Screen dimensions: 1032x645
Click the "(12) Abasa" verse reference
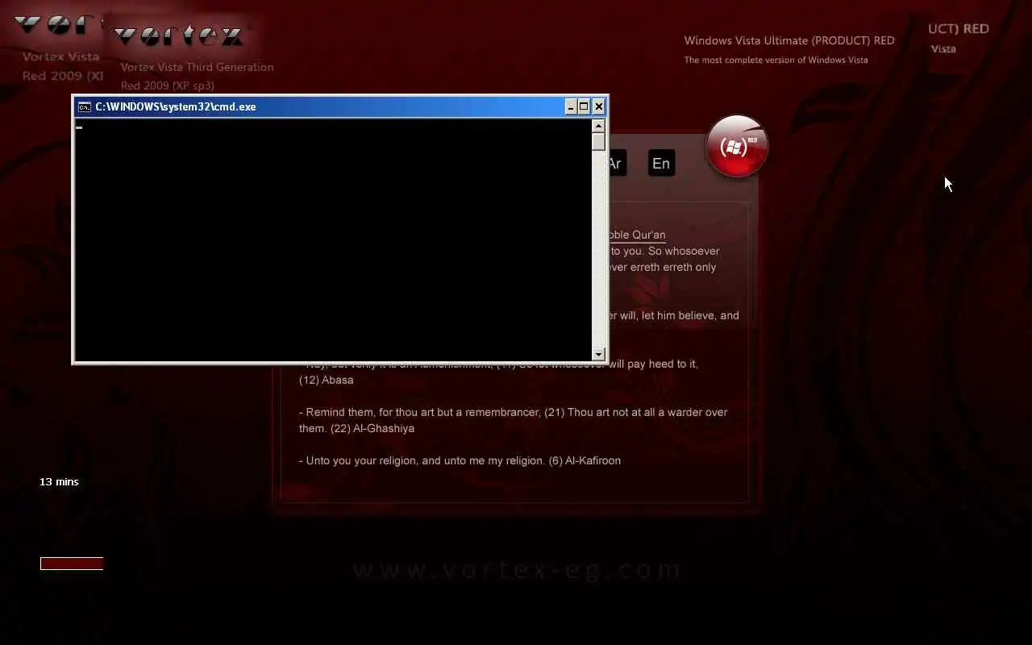click(x=327, y=380)
